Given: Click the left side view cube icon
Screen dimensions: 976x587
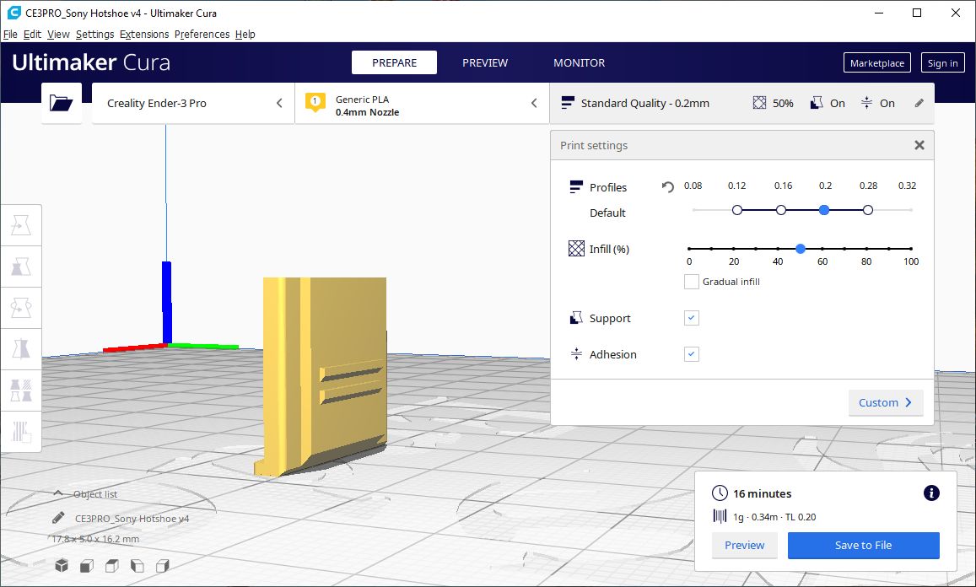Looking at the screenshot, I should click(137, 565).
